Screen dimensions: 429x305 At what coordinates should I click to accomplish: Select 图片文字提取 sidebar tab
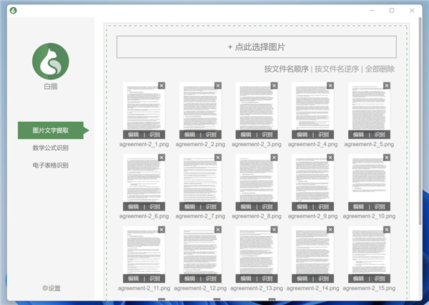51,130
